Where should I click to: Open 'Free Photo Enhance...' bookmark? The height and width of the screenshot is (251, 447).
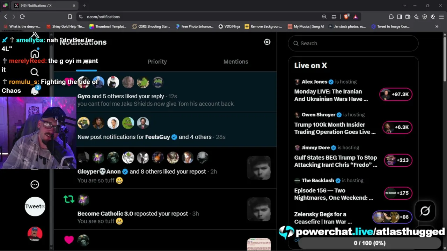coord(195,26)
